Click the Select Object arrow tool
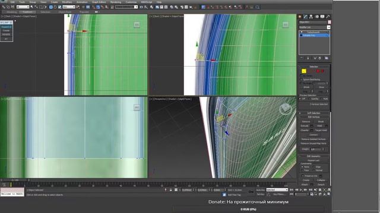 coord(31,7)
